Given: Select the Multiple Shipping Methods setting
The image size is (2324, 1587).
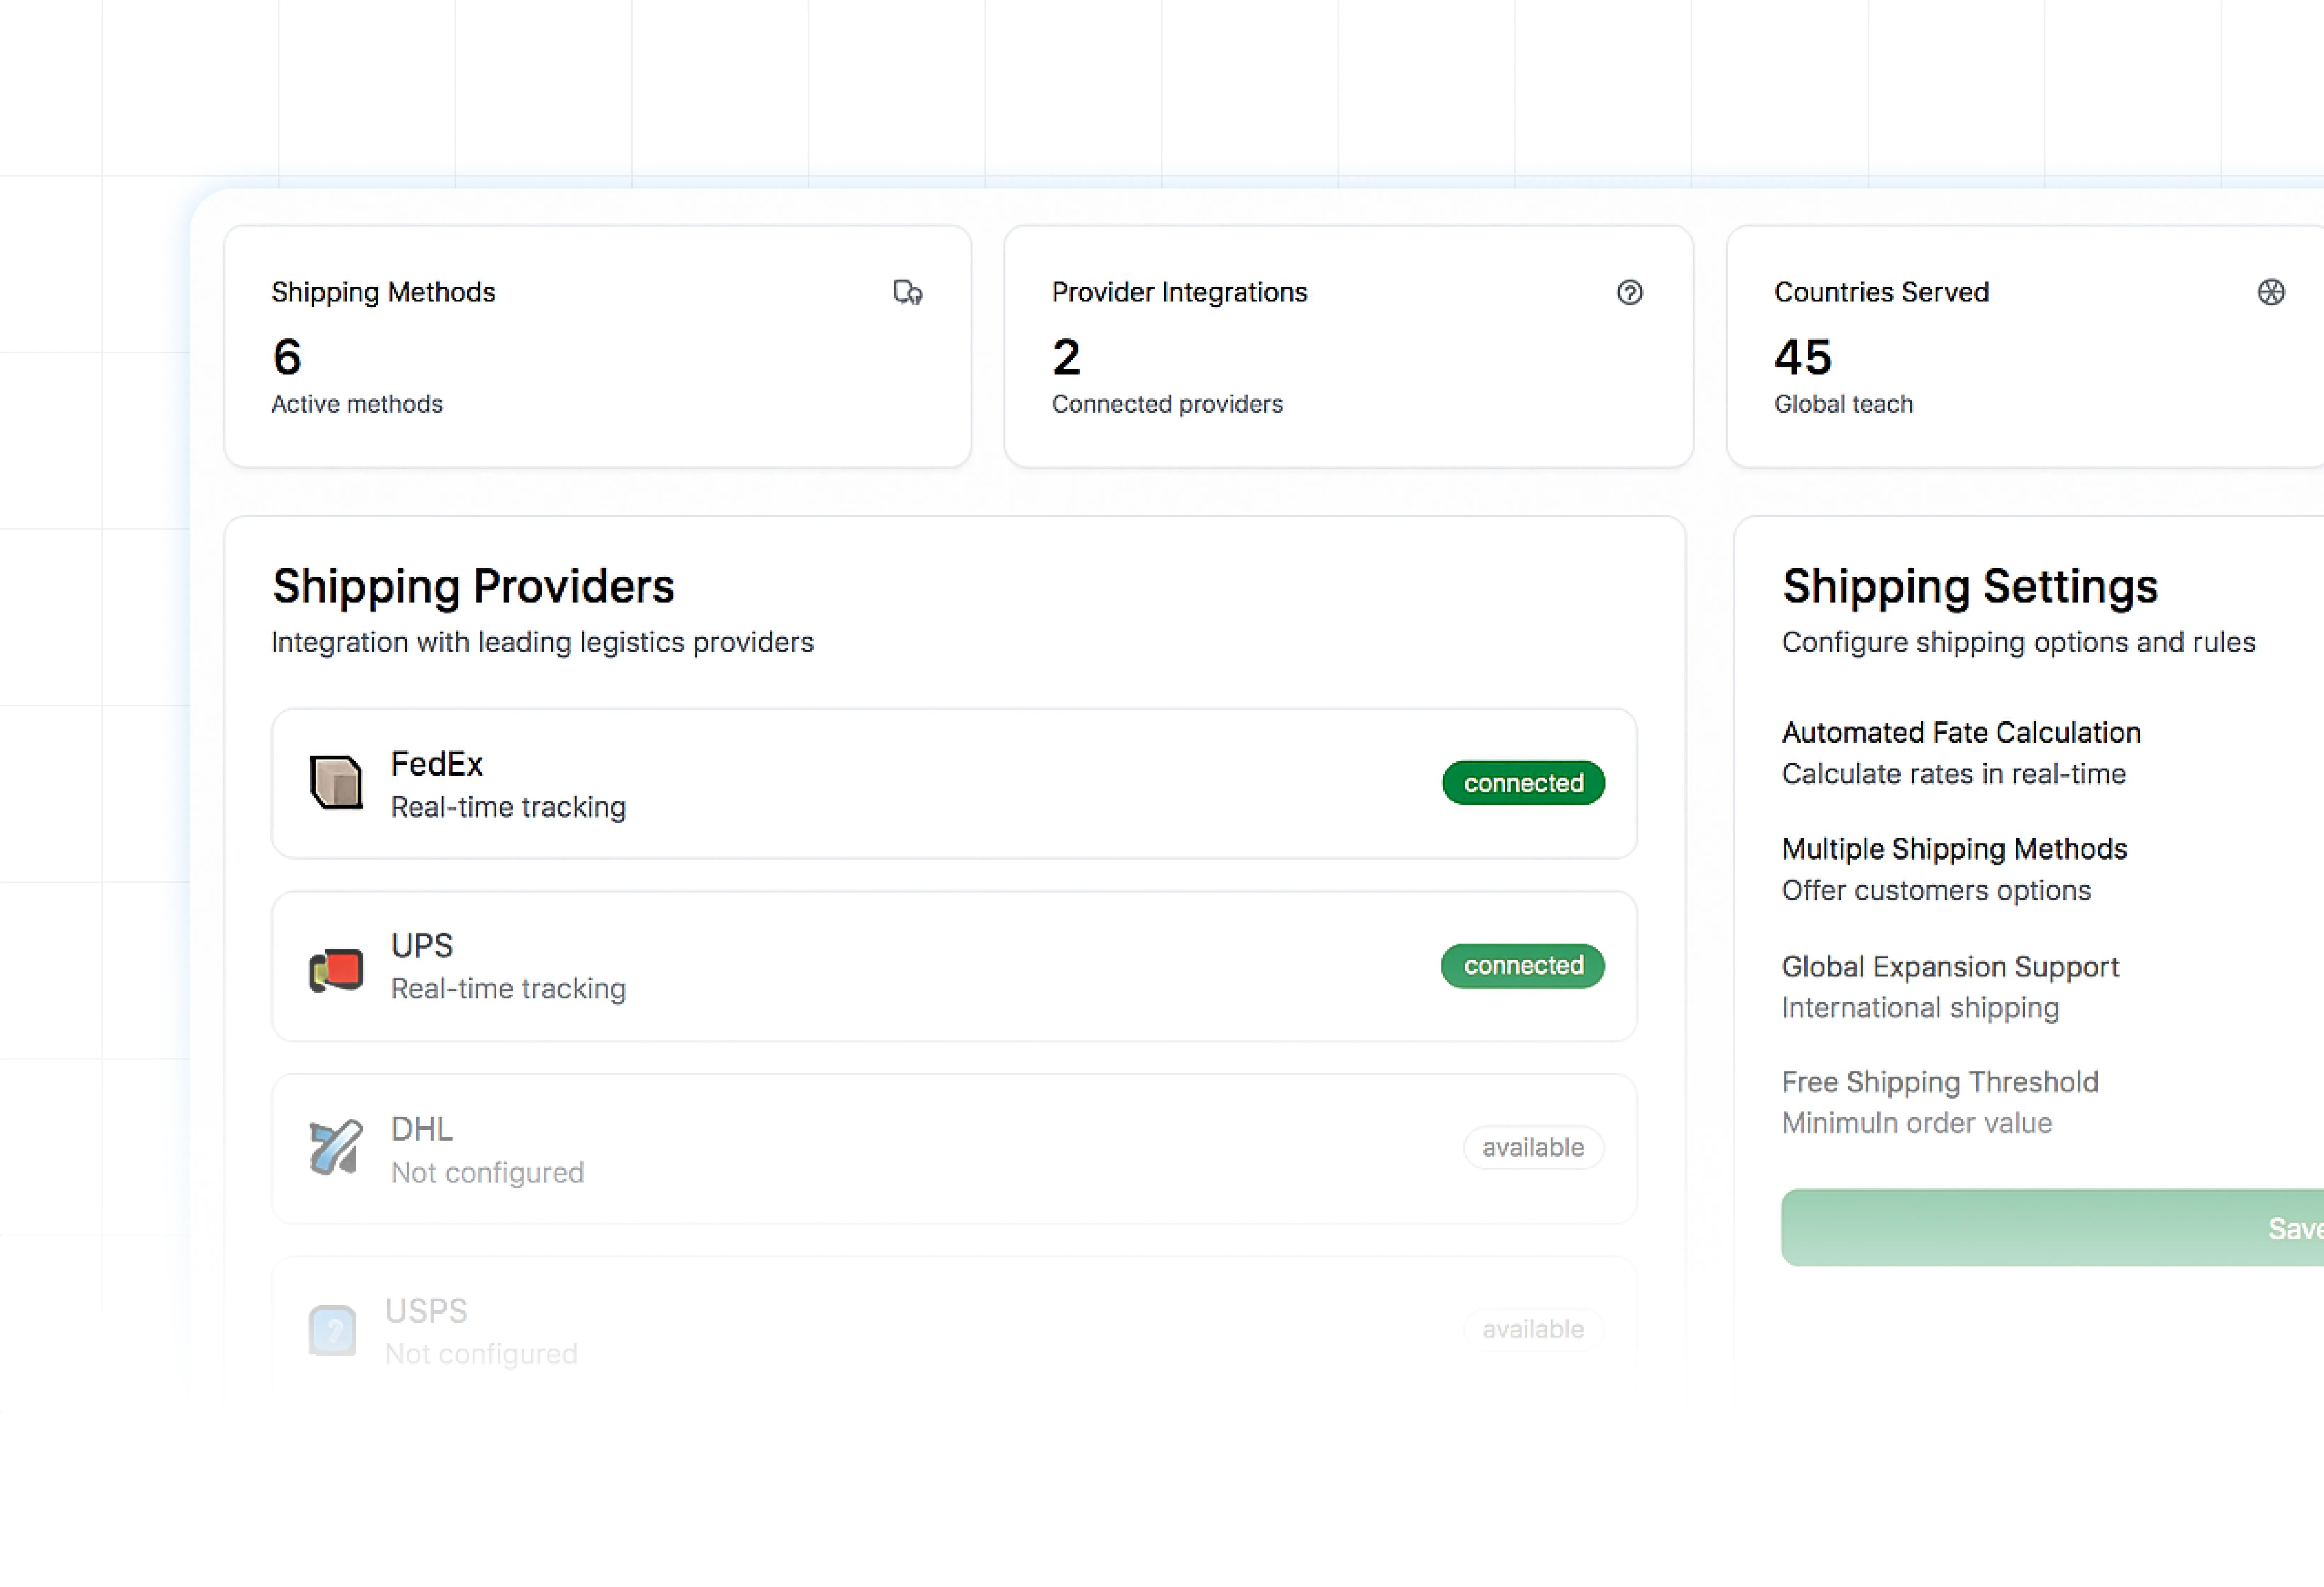Looking at the screenshot, I should point(1954,849).
